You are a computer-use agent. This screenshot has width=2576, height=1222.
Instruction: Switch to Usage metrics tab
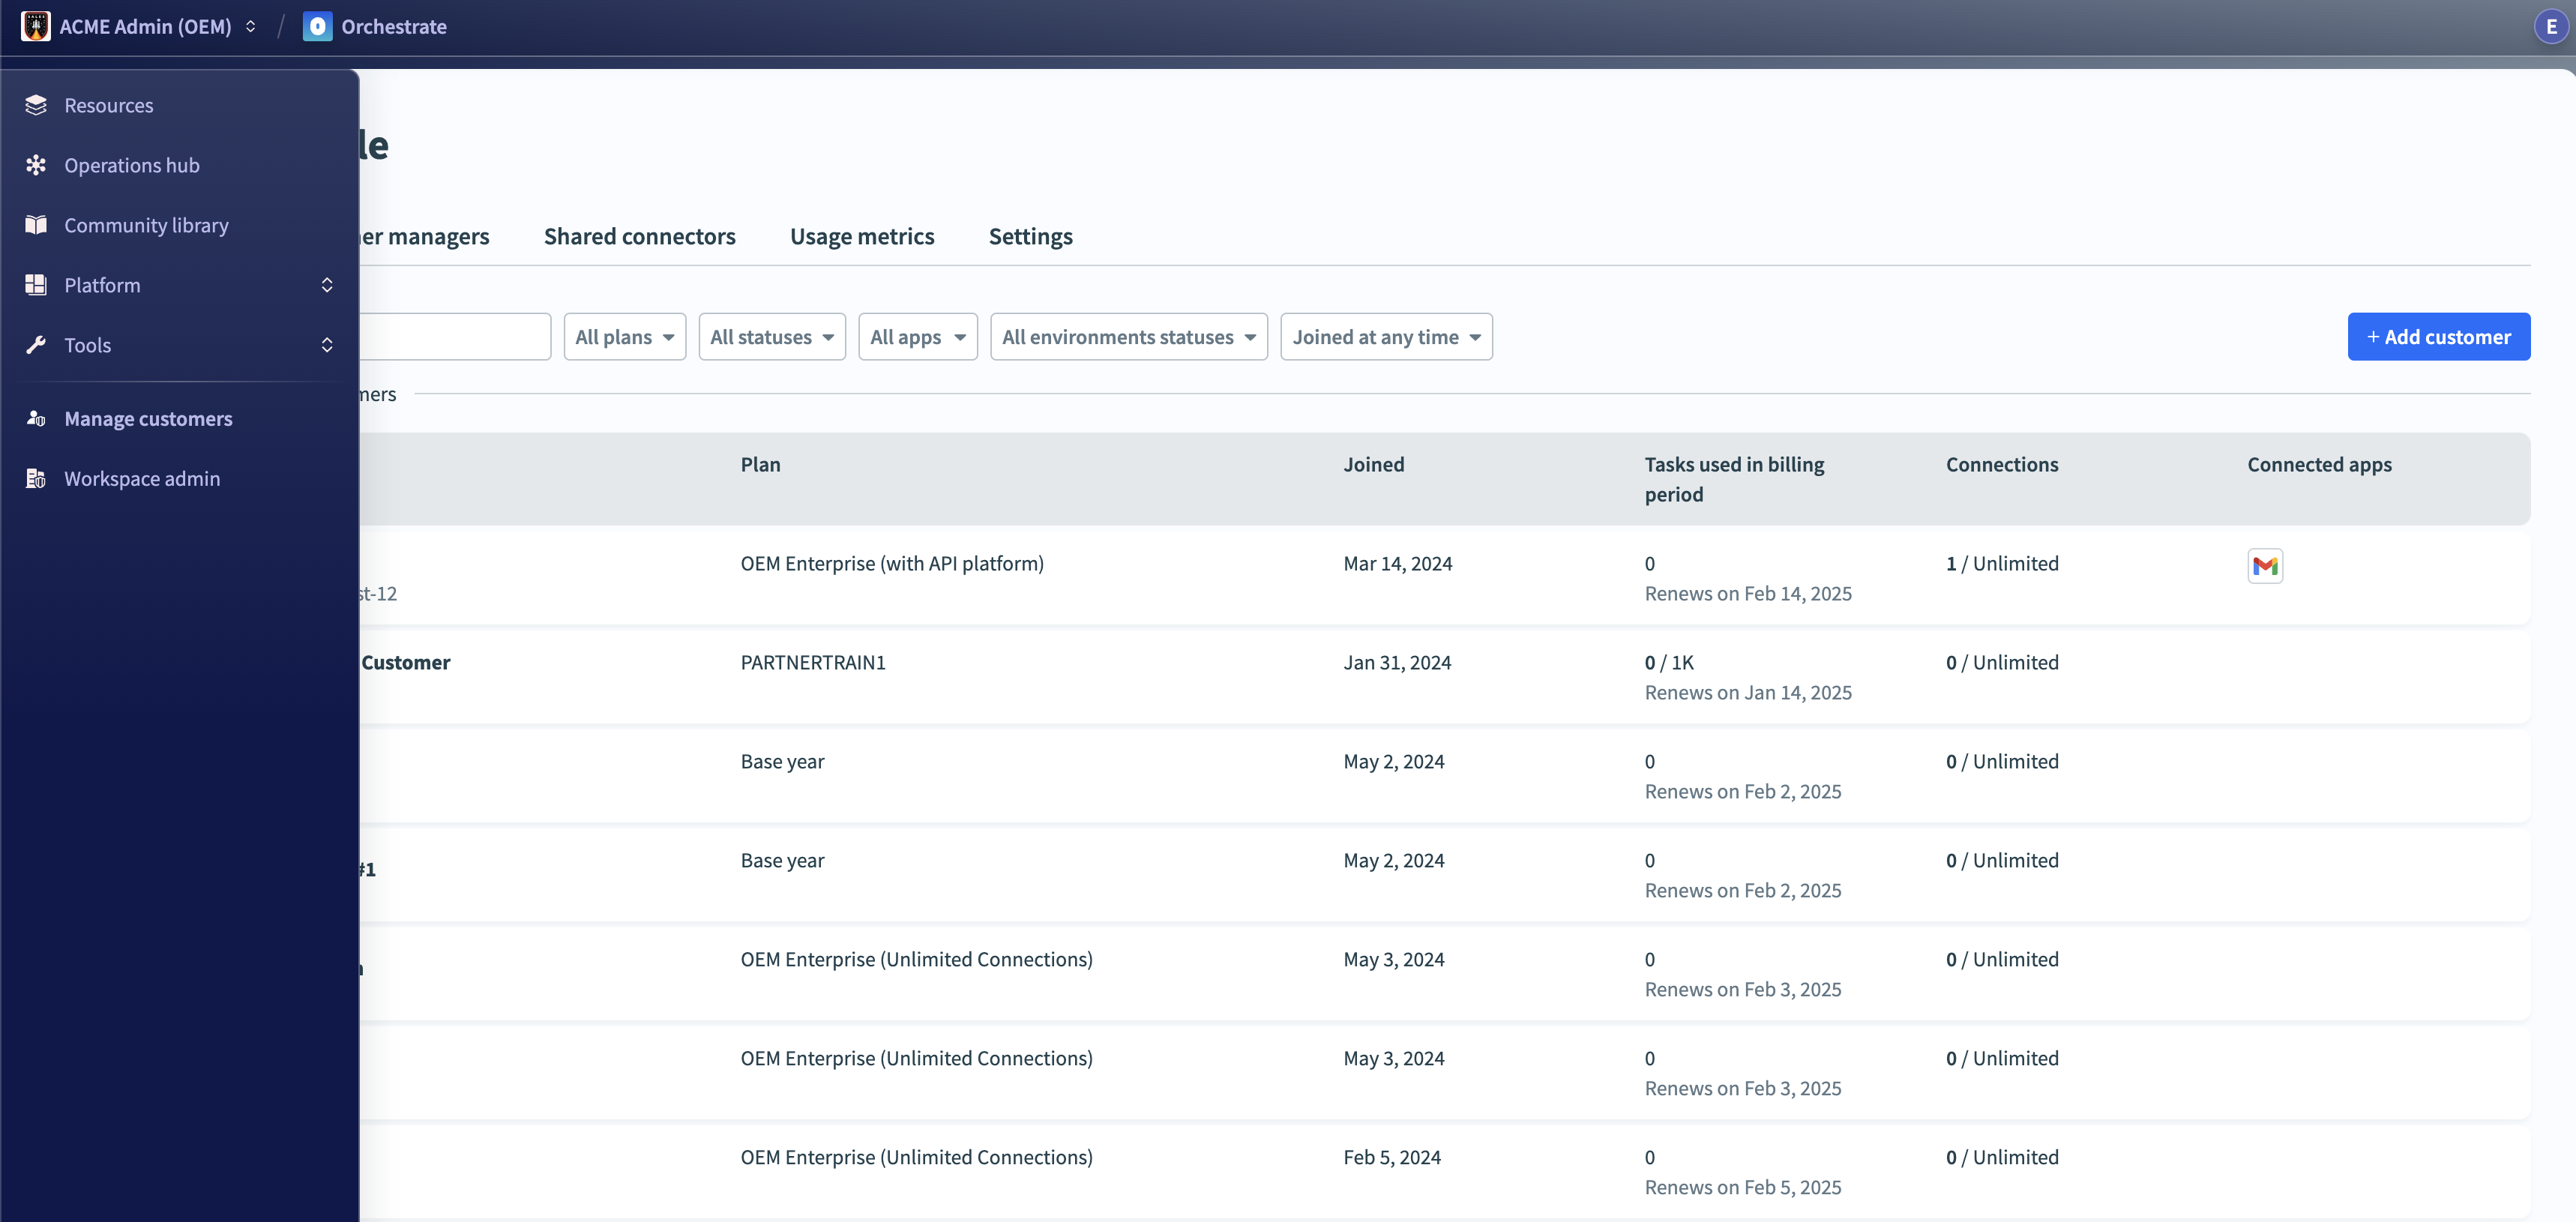pos(861,235)
